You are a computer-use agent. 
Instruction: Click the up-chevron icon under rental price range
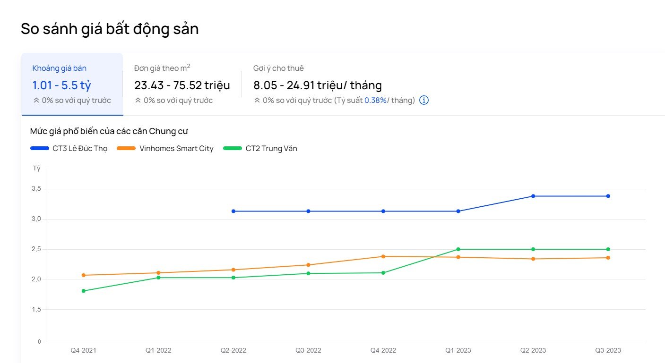click(257, 100)
